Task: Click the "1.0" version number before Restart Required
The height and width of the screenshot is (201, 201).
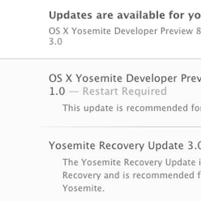Action: point(57,91)
